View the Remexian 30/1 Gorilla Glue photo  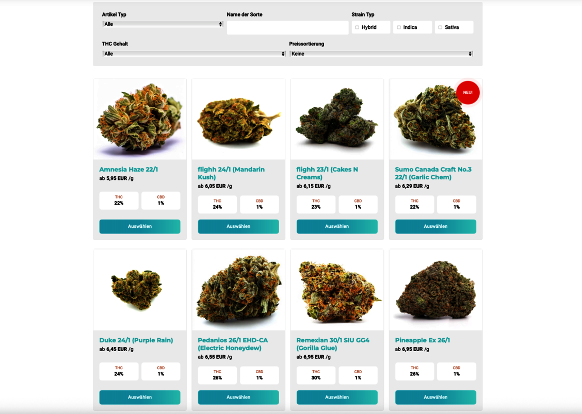point(337,290)
